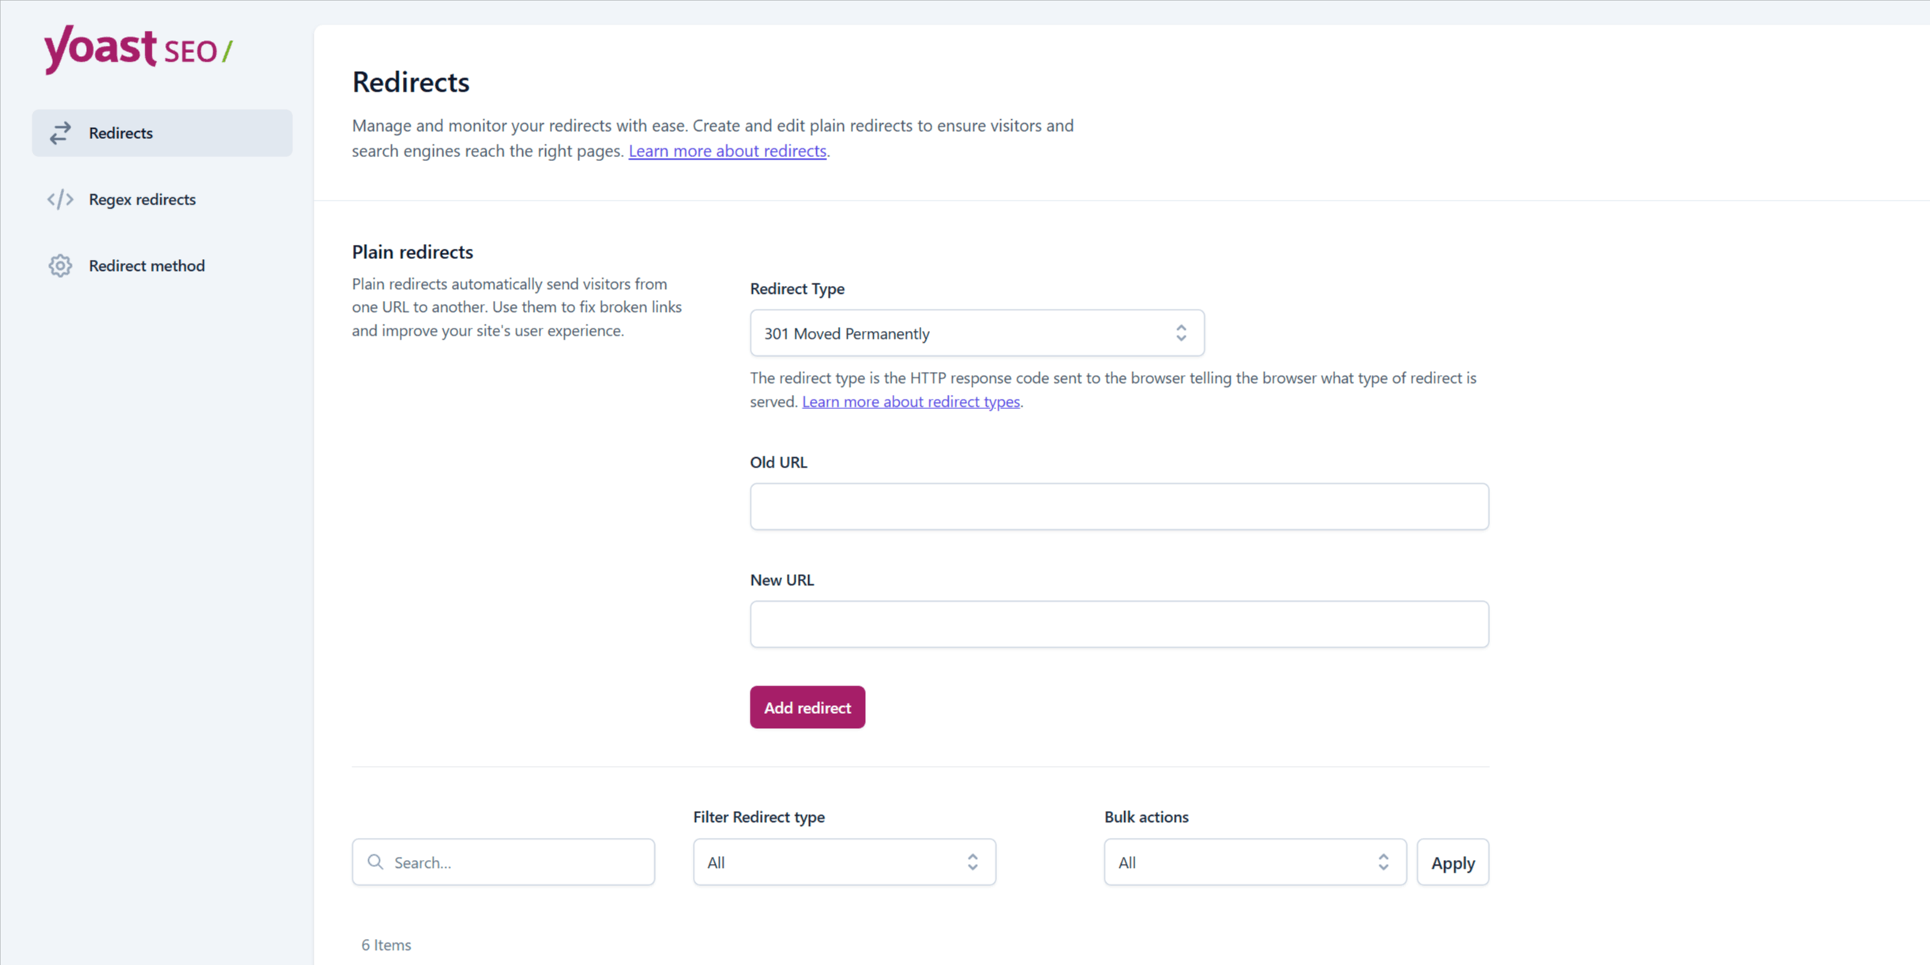Click the Redirects arrows icon in sidebar
The image size is (1930, 965).
click(60, 133)
